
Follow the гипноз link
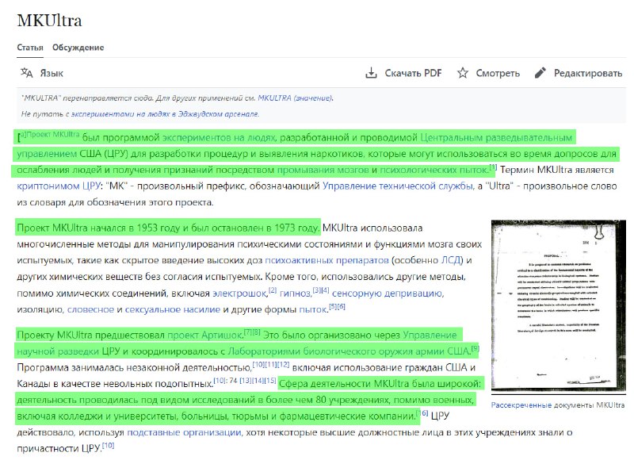coord(295,293)
